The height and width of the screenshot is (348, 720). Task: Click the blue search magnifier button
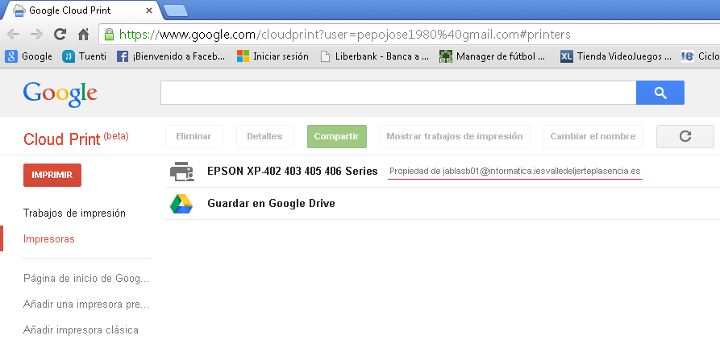(x=660, y=93)
